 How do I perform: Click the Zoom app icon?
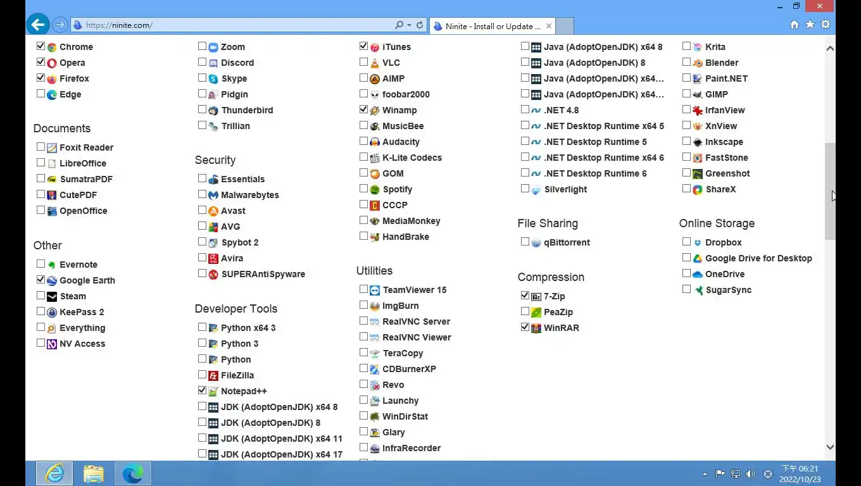[213, 47]
